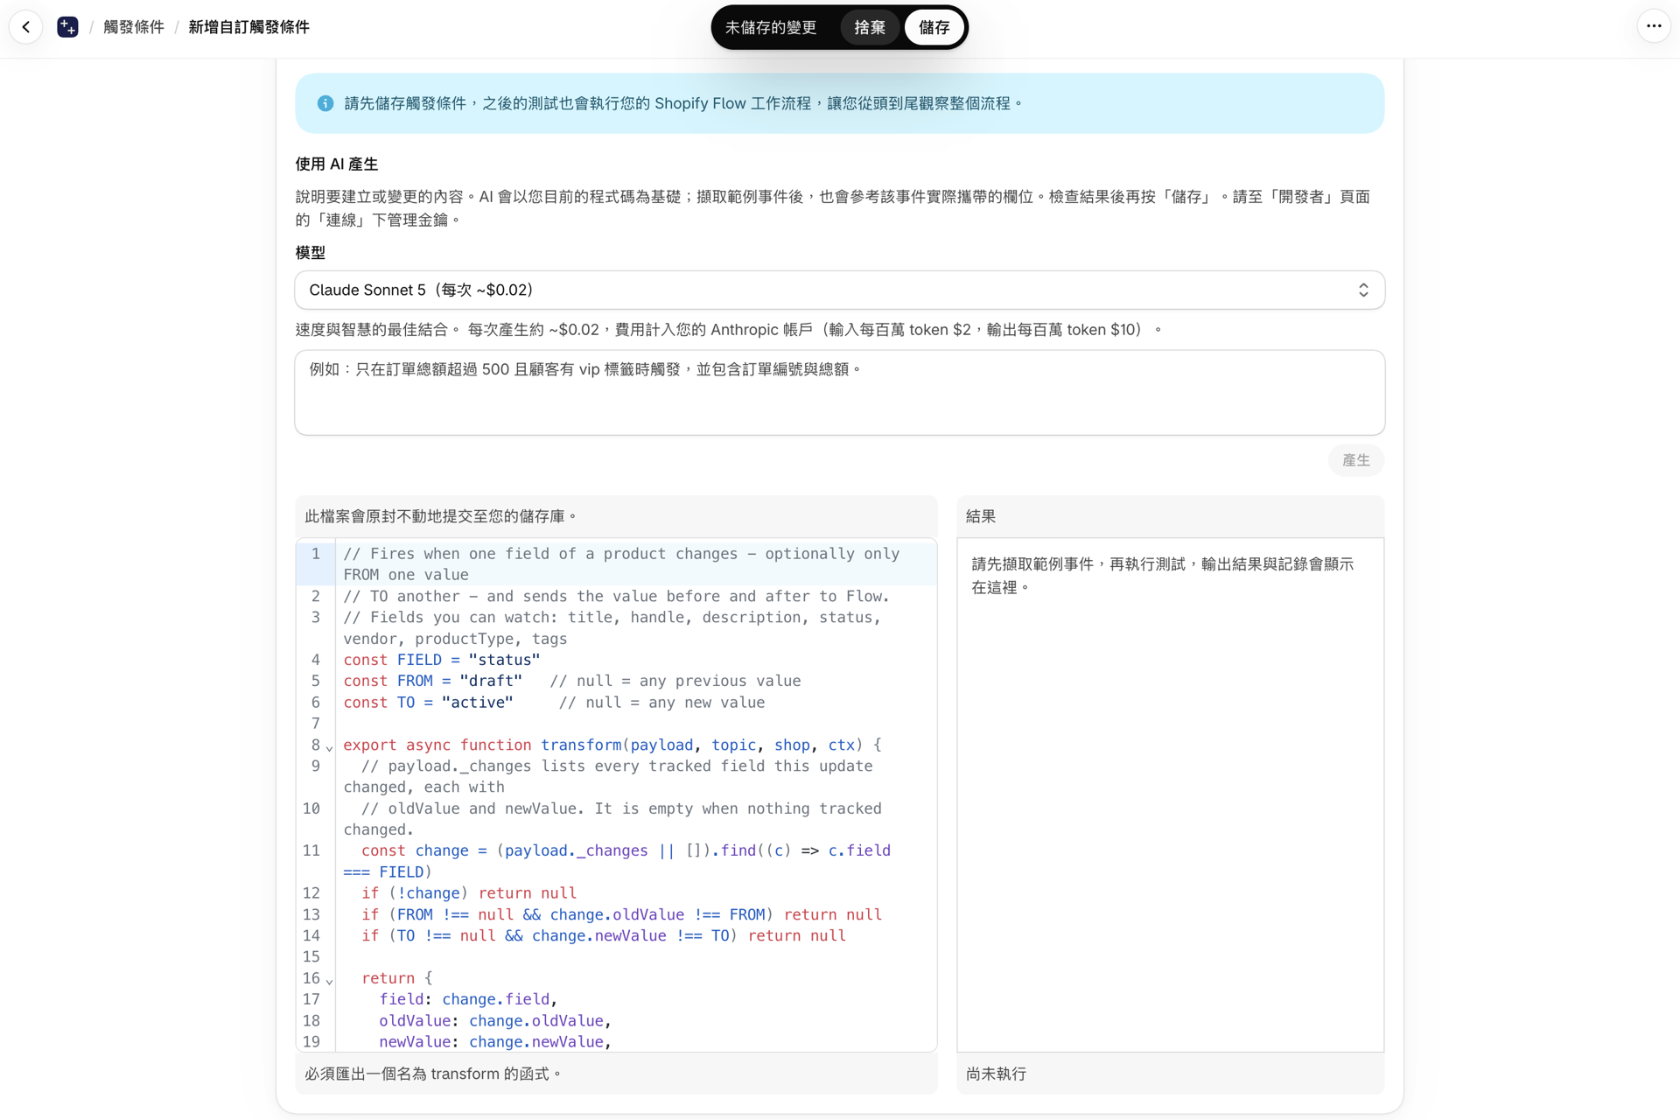1680x1120 pixels.
Task: Click the 產生 generate button
Action: [1355, 460]
